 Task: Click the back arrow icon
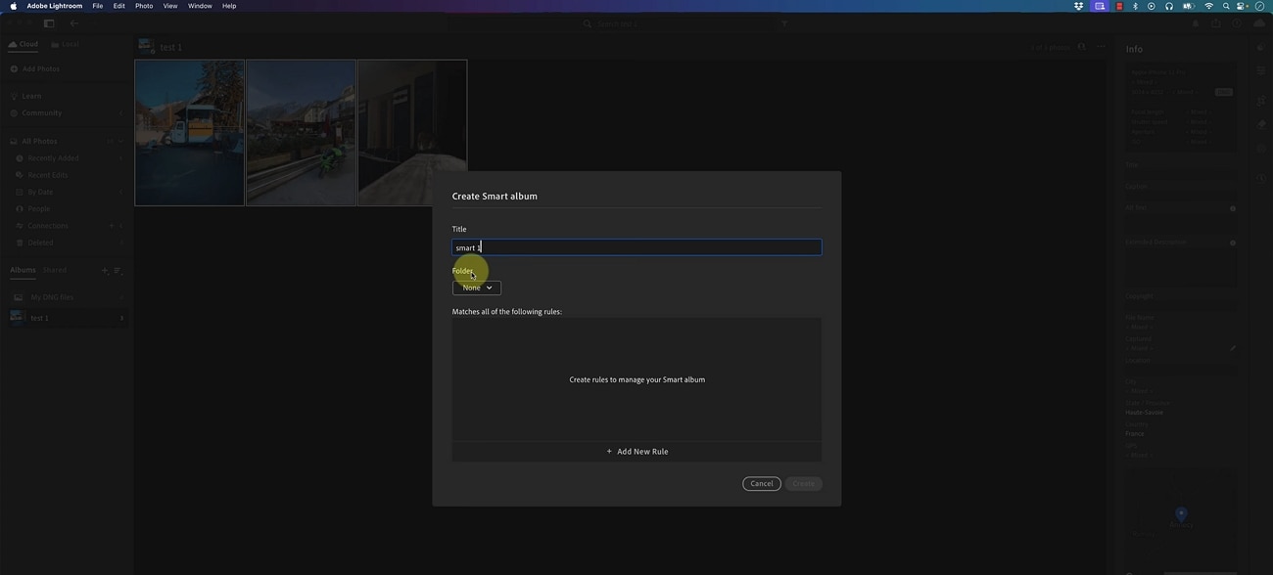73,23
